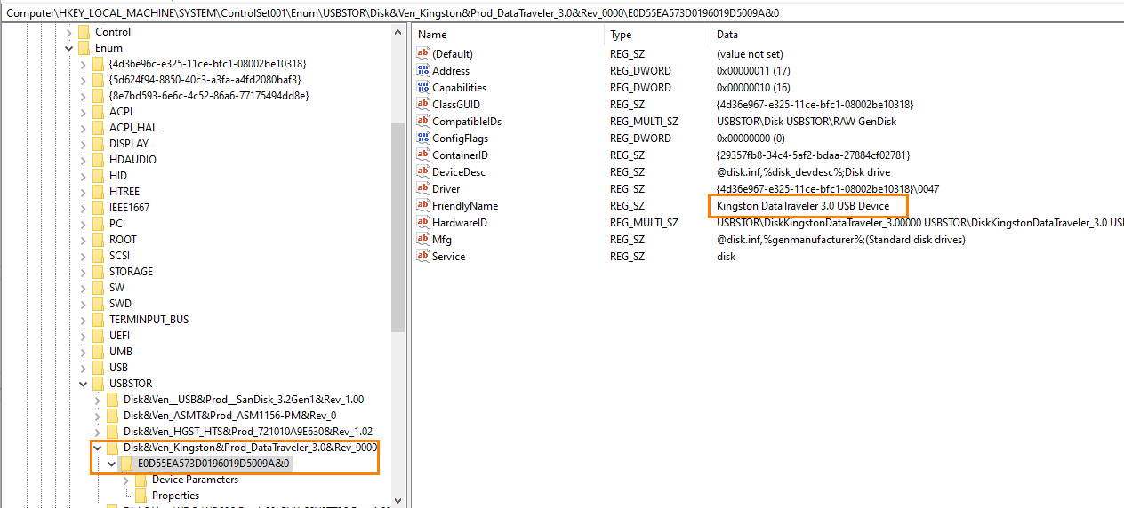Click the string icon beside ContainerID

coord(423,155)
